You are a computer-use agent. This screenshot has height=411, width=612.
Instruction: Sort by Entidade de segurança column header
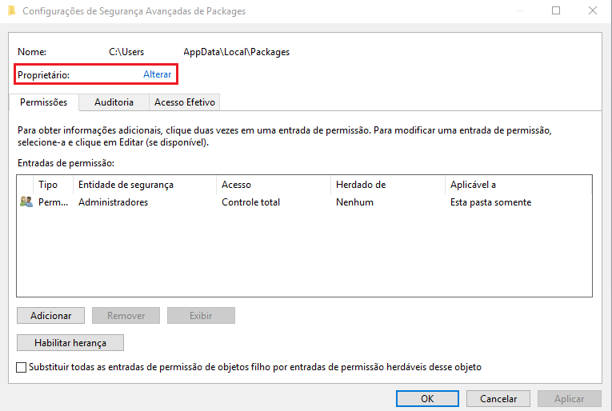[145, 185]
